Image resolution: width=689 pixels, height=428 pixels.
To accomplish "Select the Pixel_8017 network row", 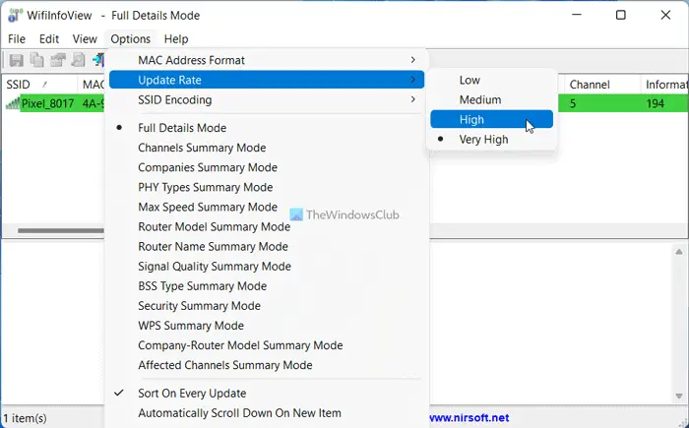I will tap(47, 103).
